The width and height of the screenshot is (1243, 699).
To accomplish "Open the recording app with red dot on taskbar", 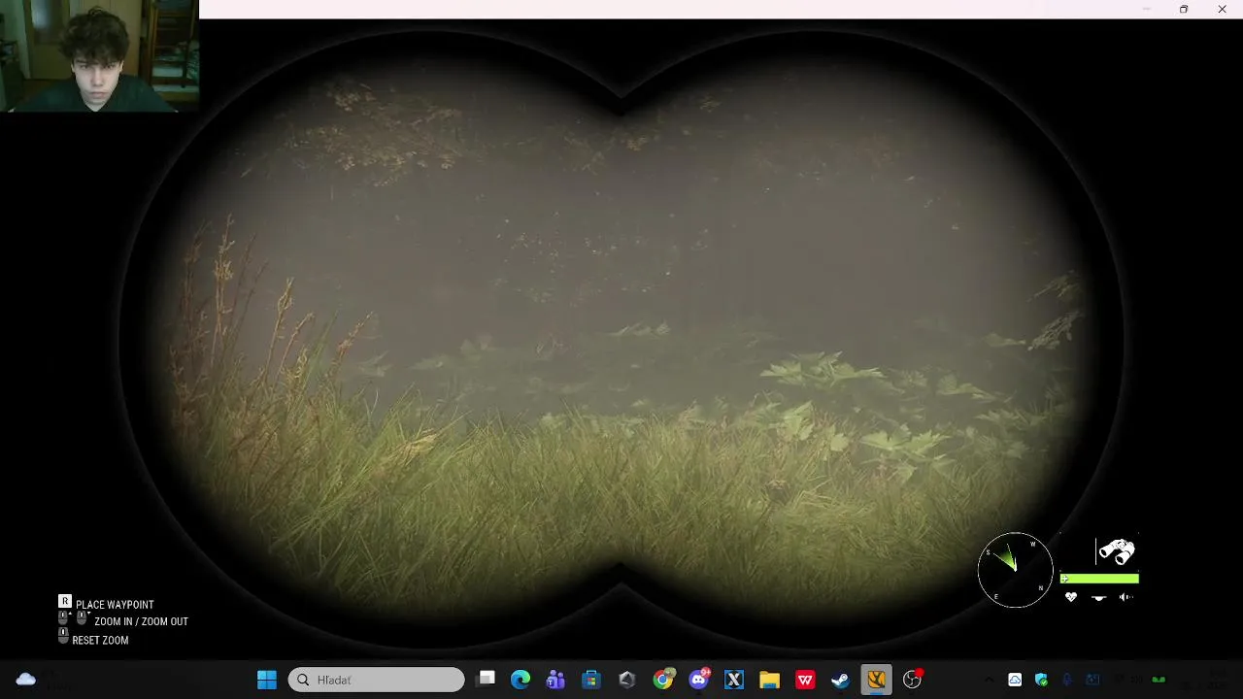I will click(x=912, y=680).
